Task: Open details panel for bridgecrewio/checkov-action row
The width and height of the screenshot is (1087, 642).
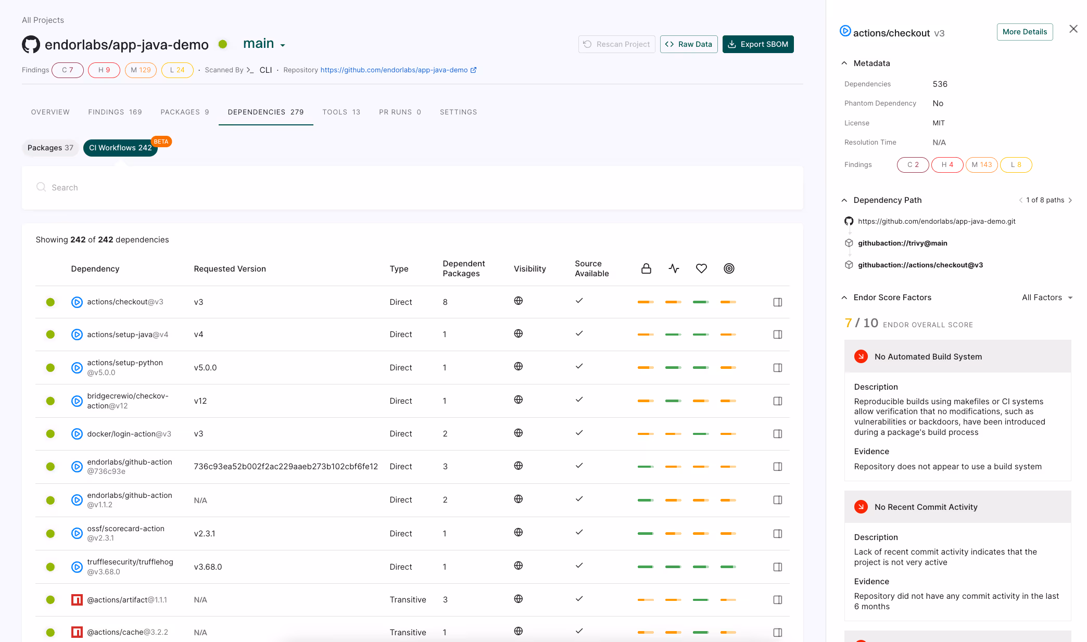Action: [778, 401]
